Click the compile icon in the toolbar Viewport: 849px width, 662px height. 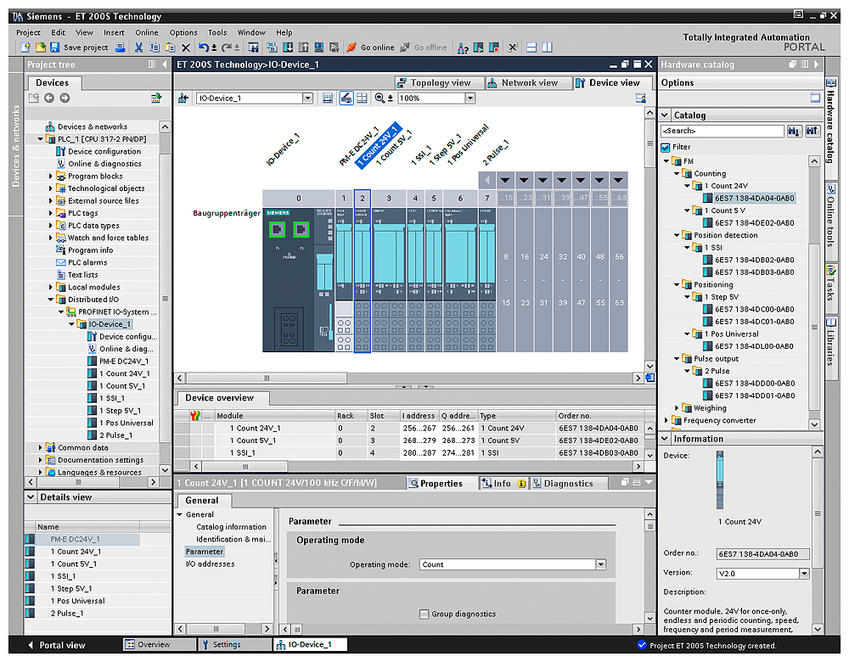pos(273,48)
